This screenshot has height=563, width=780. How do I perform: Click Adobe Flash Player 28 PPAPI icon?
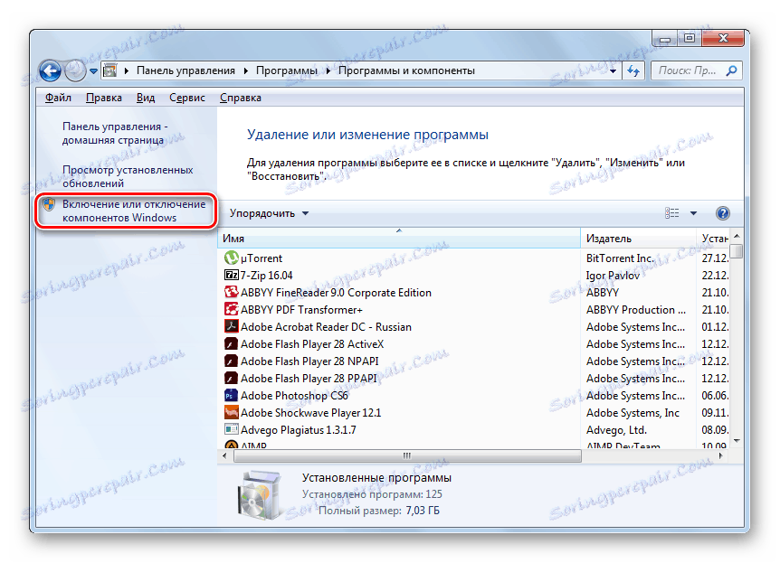tap(232, 378)
